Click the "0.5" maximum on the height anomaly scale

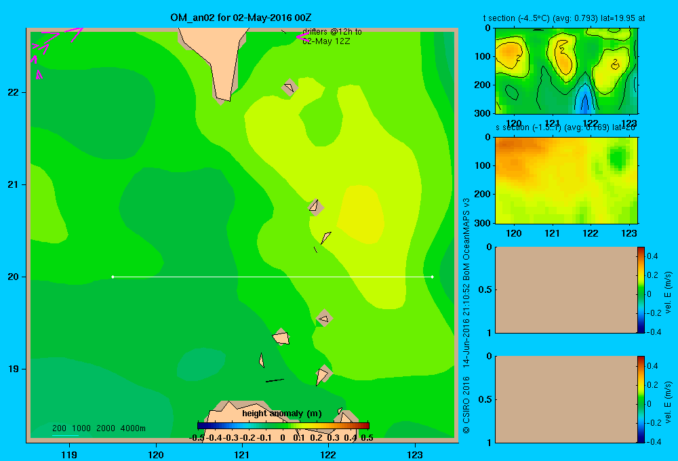[x=367, y=438]
